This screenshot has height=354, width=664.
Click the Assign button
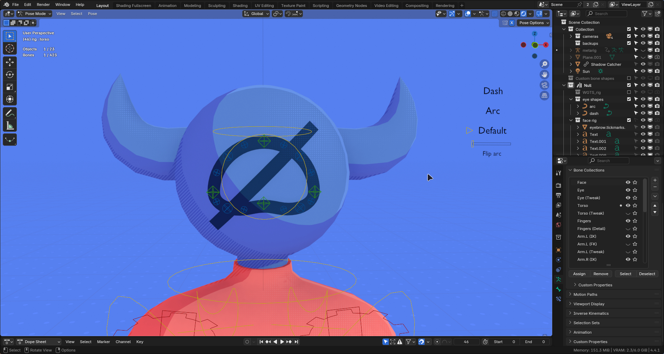pos(579,274)
